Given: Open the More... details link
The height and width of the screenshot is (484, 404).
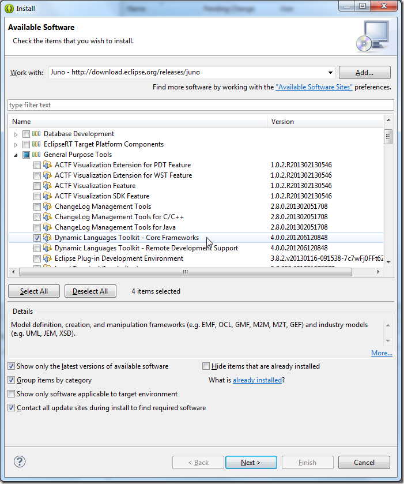Looking at the screenshot, I should [x=382, y=353].
